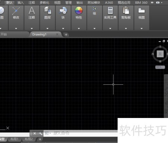
Task: Open 特性 properties color wheel icon
Action: [x=79, y=10]
